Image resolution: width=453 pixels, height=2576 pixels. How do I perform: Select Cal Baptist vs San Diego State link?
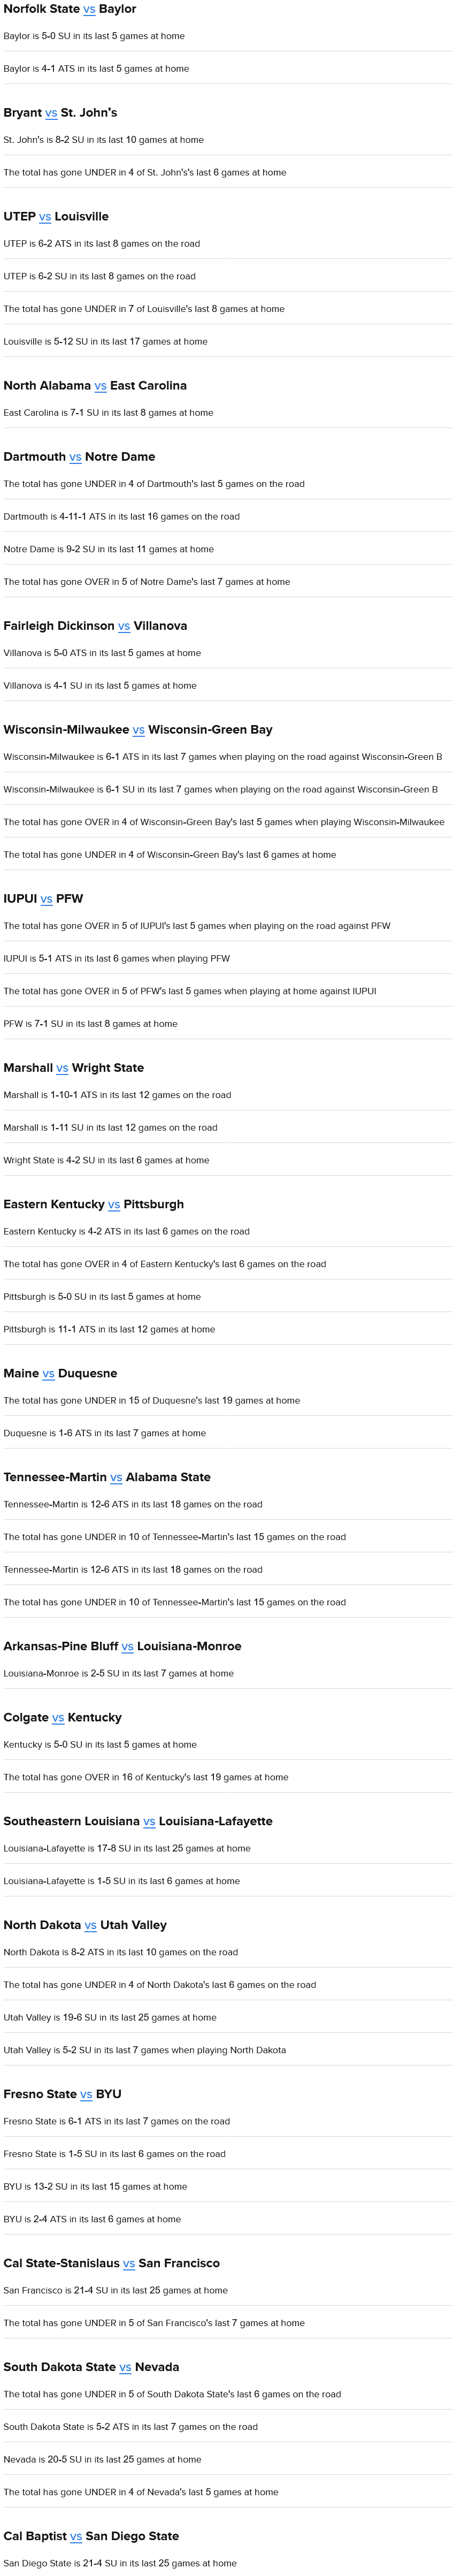[x=76, y=2537]
